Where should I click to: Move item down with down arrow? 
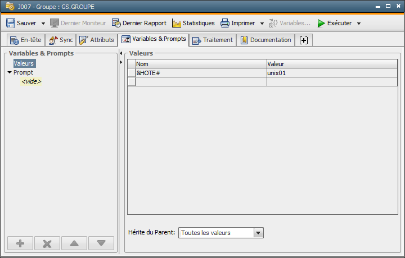(x=101, y=243)
